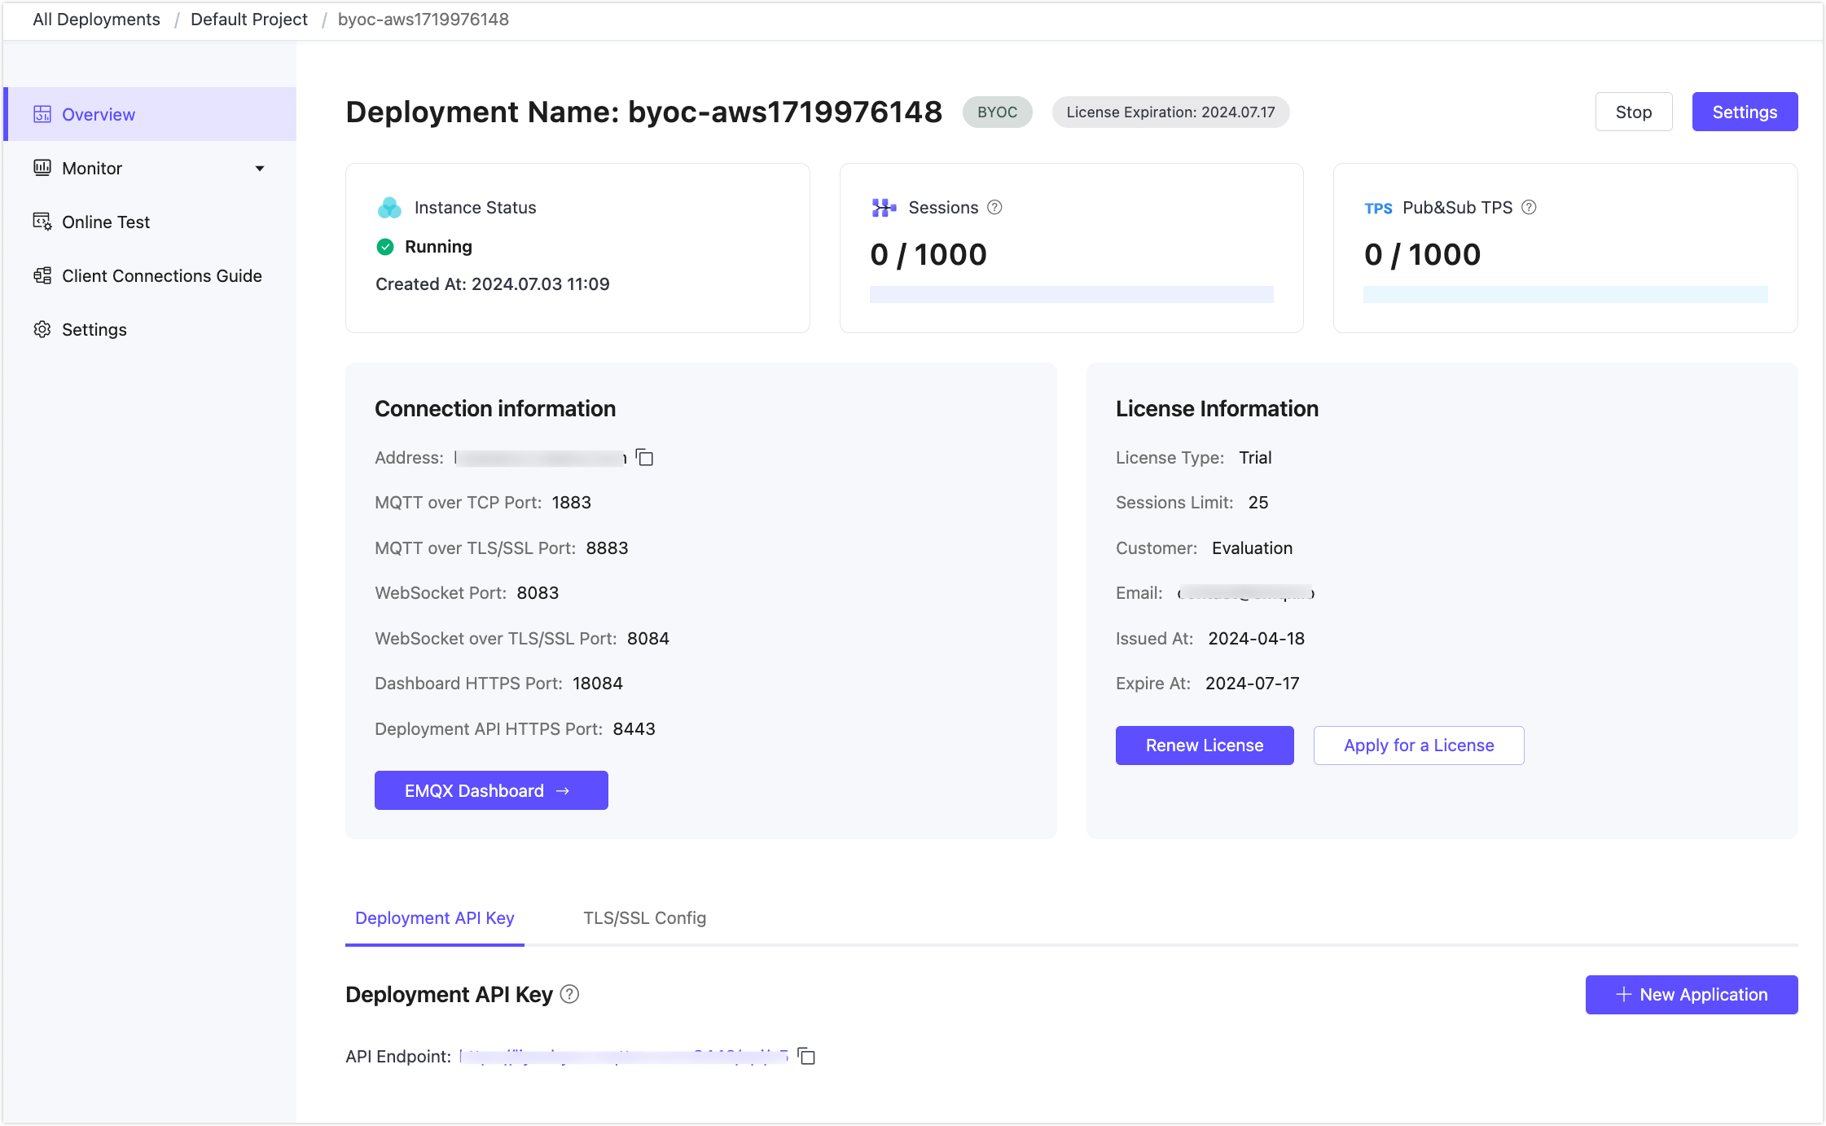Click the Sessions usage progress bar
Image resolution: width=1826 pixels, height=1126 pixels.
[x=1071, y=294]
